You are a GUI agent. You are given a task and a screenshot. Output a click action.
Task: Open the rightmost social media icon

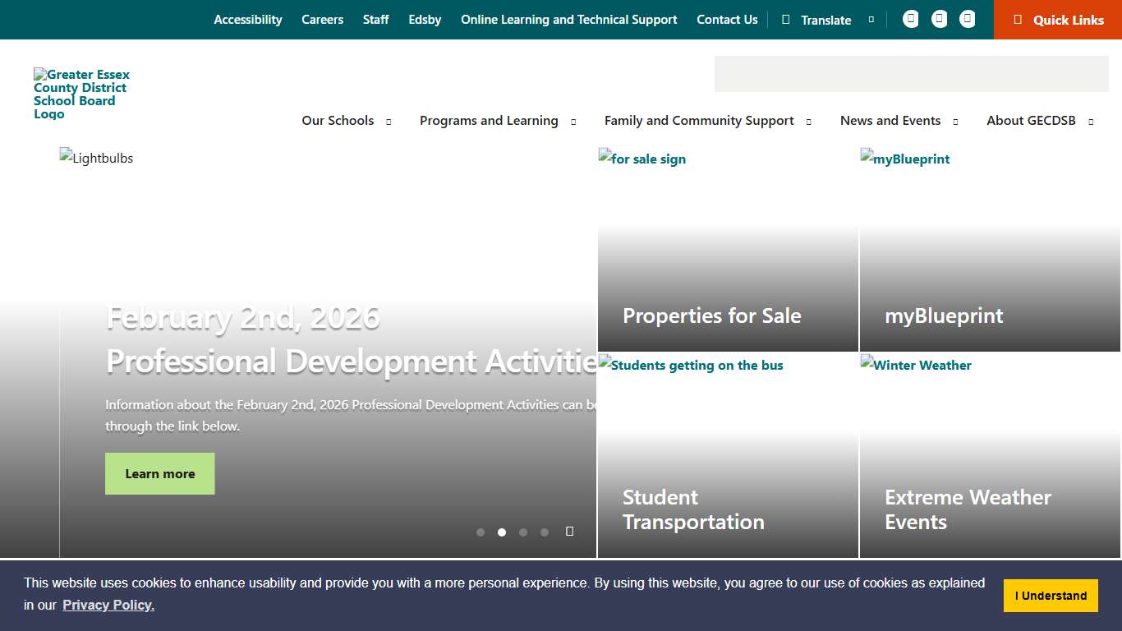coord(967,18)
